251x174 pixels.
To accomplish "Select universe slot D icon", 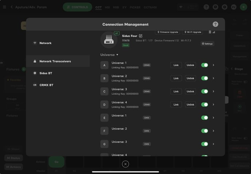I will 104,105.
